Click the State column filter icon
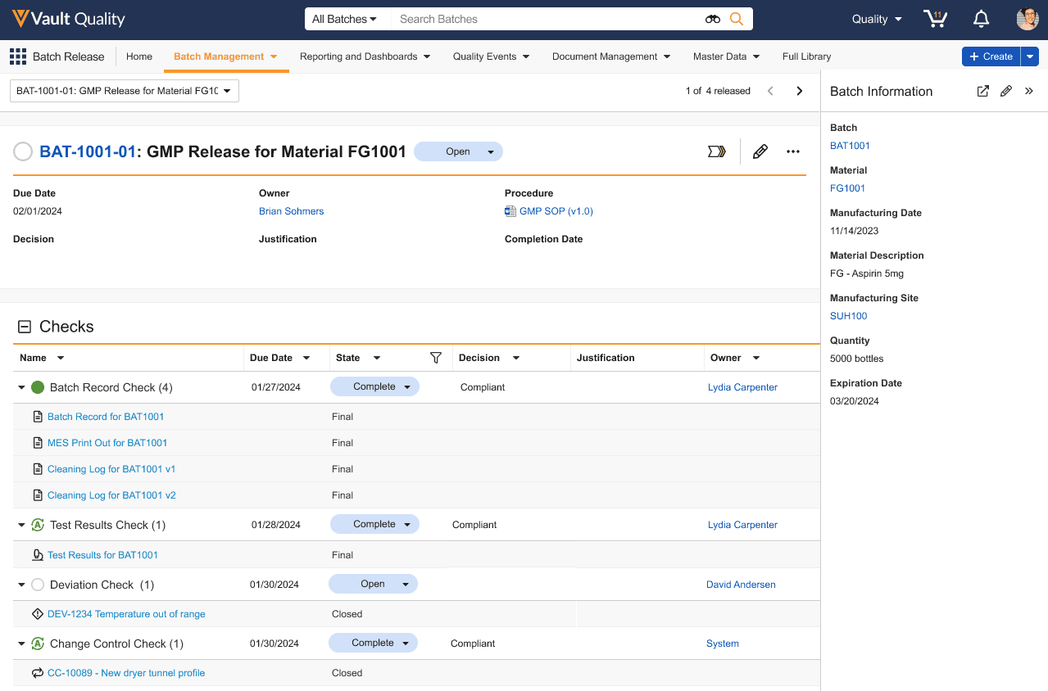The image size is (1048, 691). pyautogui.click(x=436, y=358)
